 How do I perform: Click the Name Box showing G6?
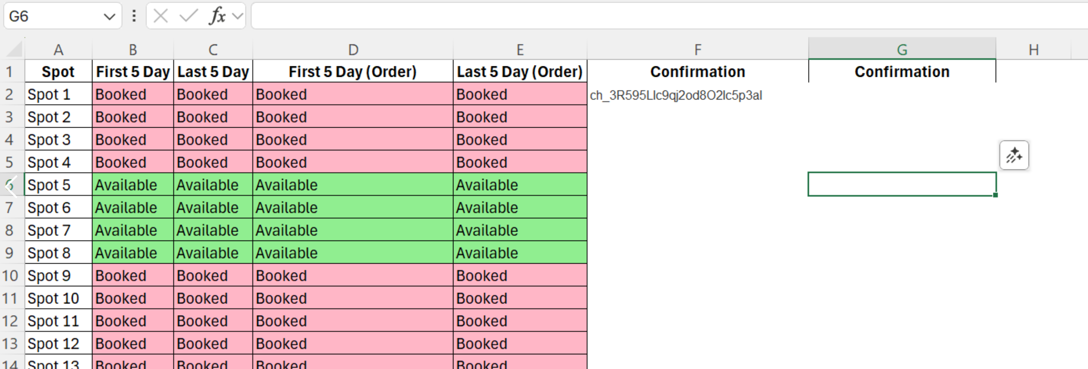click(x=51, y=16)
